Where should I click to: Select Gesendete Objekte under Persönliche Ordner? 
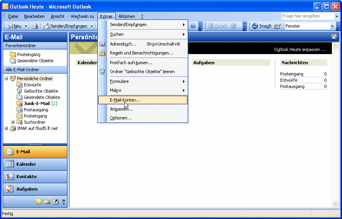tap(42, 97)
